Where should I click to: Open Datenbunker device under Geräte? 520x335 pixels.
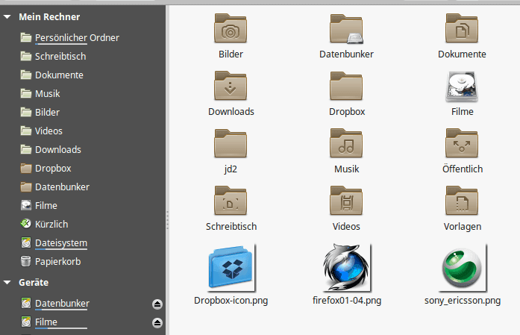click(62, 304)
